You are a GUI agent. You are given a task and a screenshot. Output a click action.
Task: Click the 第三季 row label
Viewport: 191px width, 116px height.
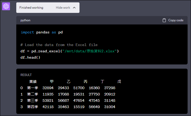[33, 100]
